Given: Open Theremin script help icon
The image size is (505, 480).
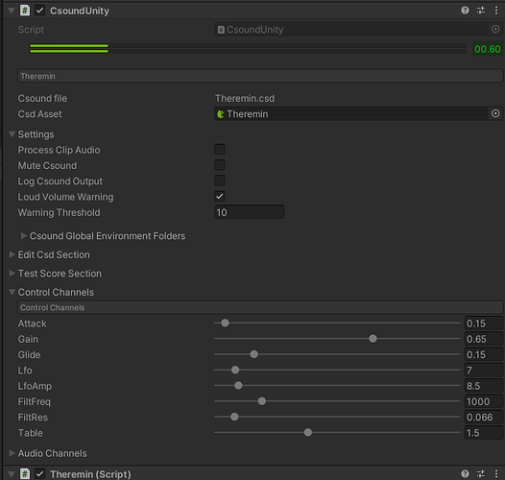Looking at the screenshot, I should coord(465,473).
